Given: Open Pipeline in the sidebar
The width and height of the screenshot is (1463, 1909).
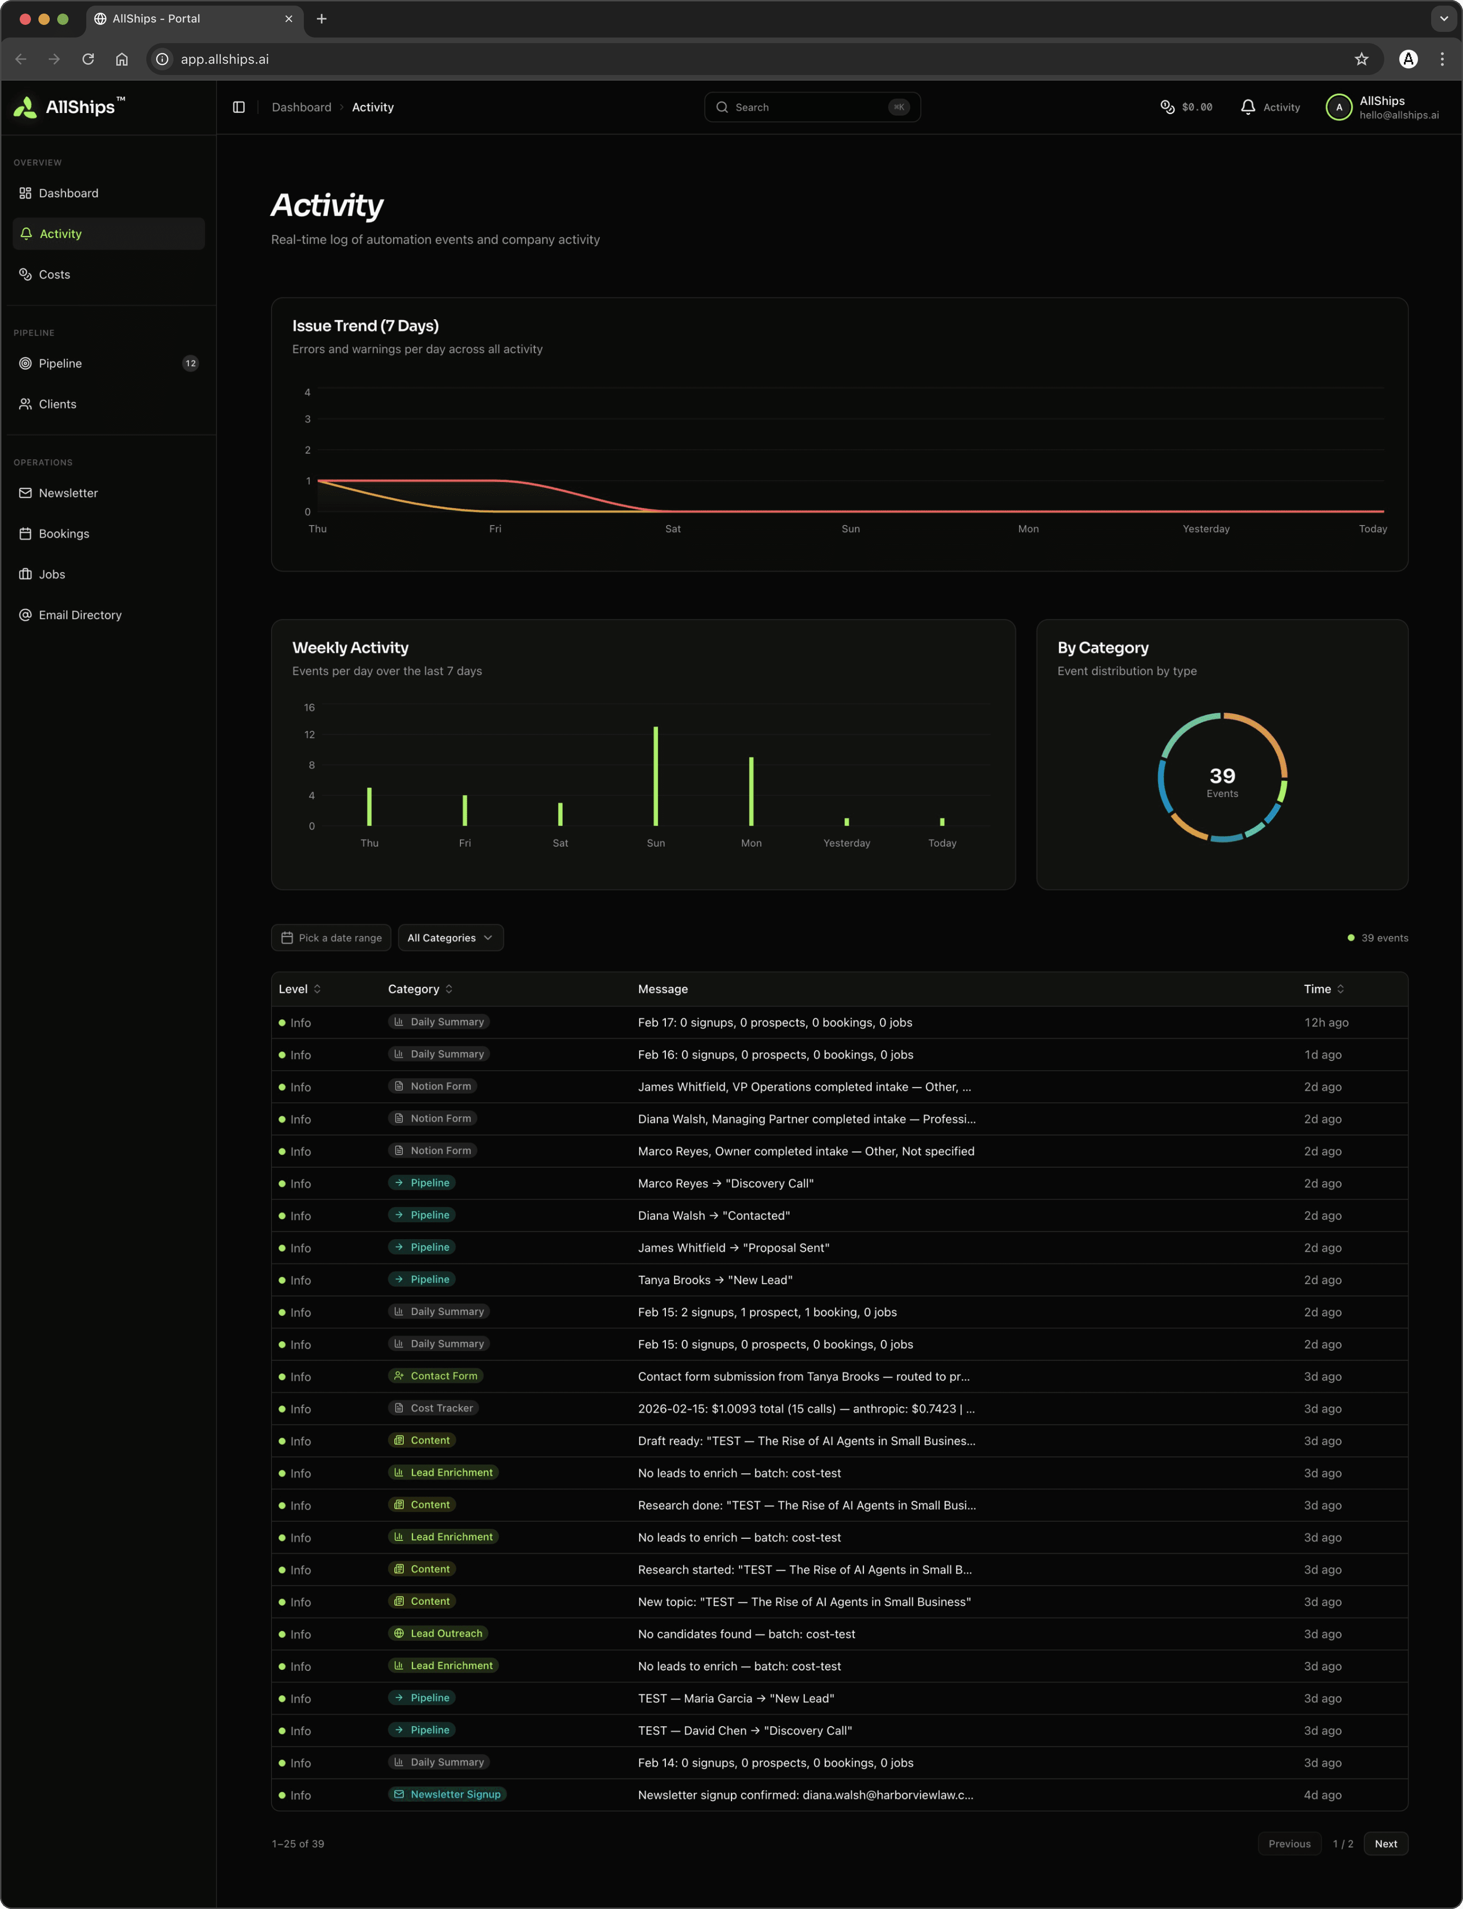Looking at the screenshot, I should point(60,363).
